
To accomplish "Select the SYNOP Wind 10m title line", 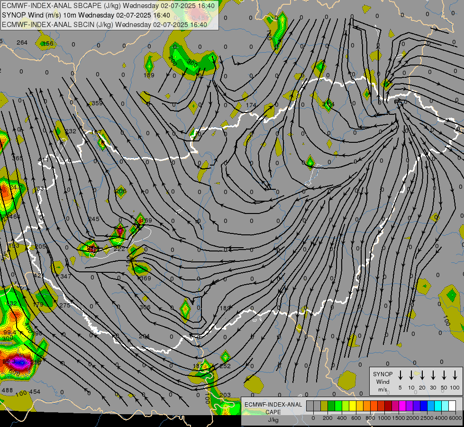I will (x=86, y=15).
